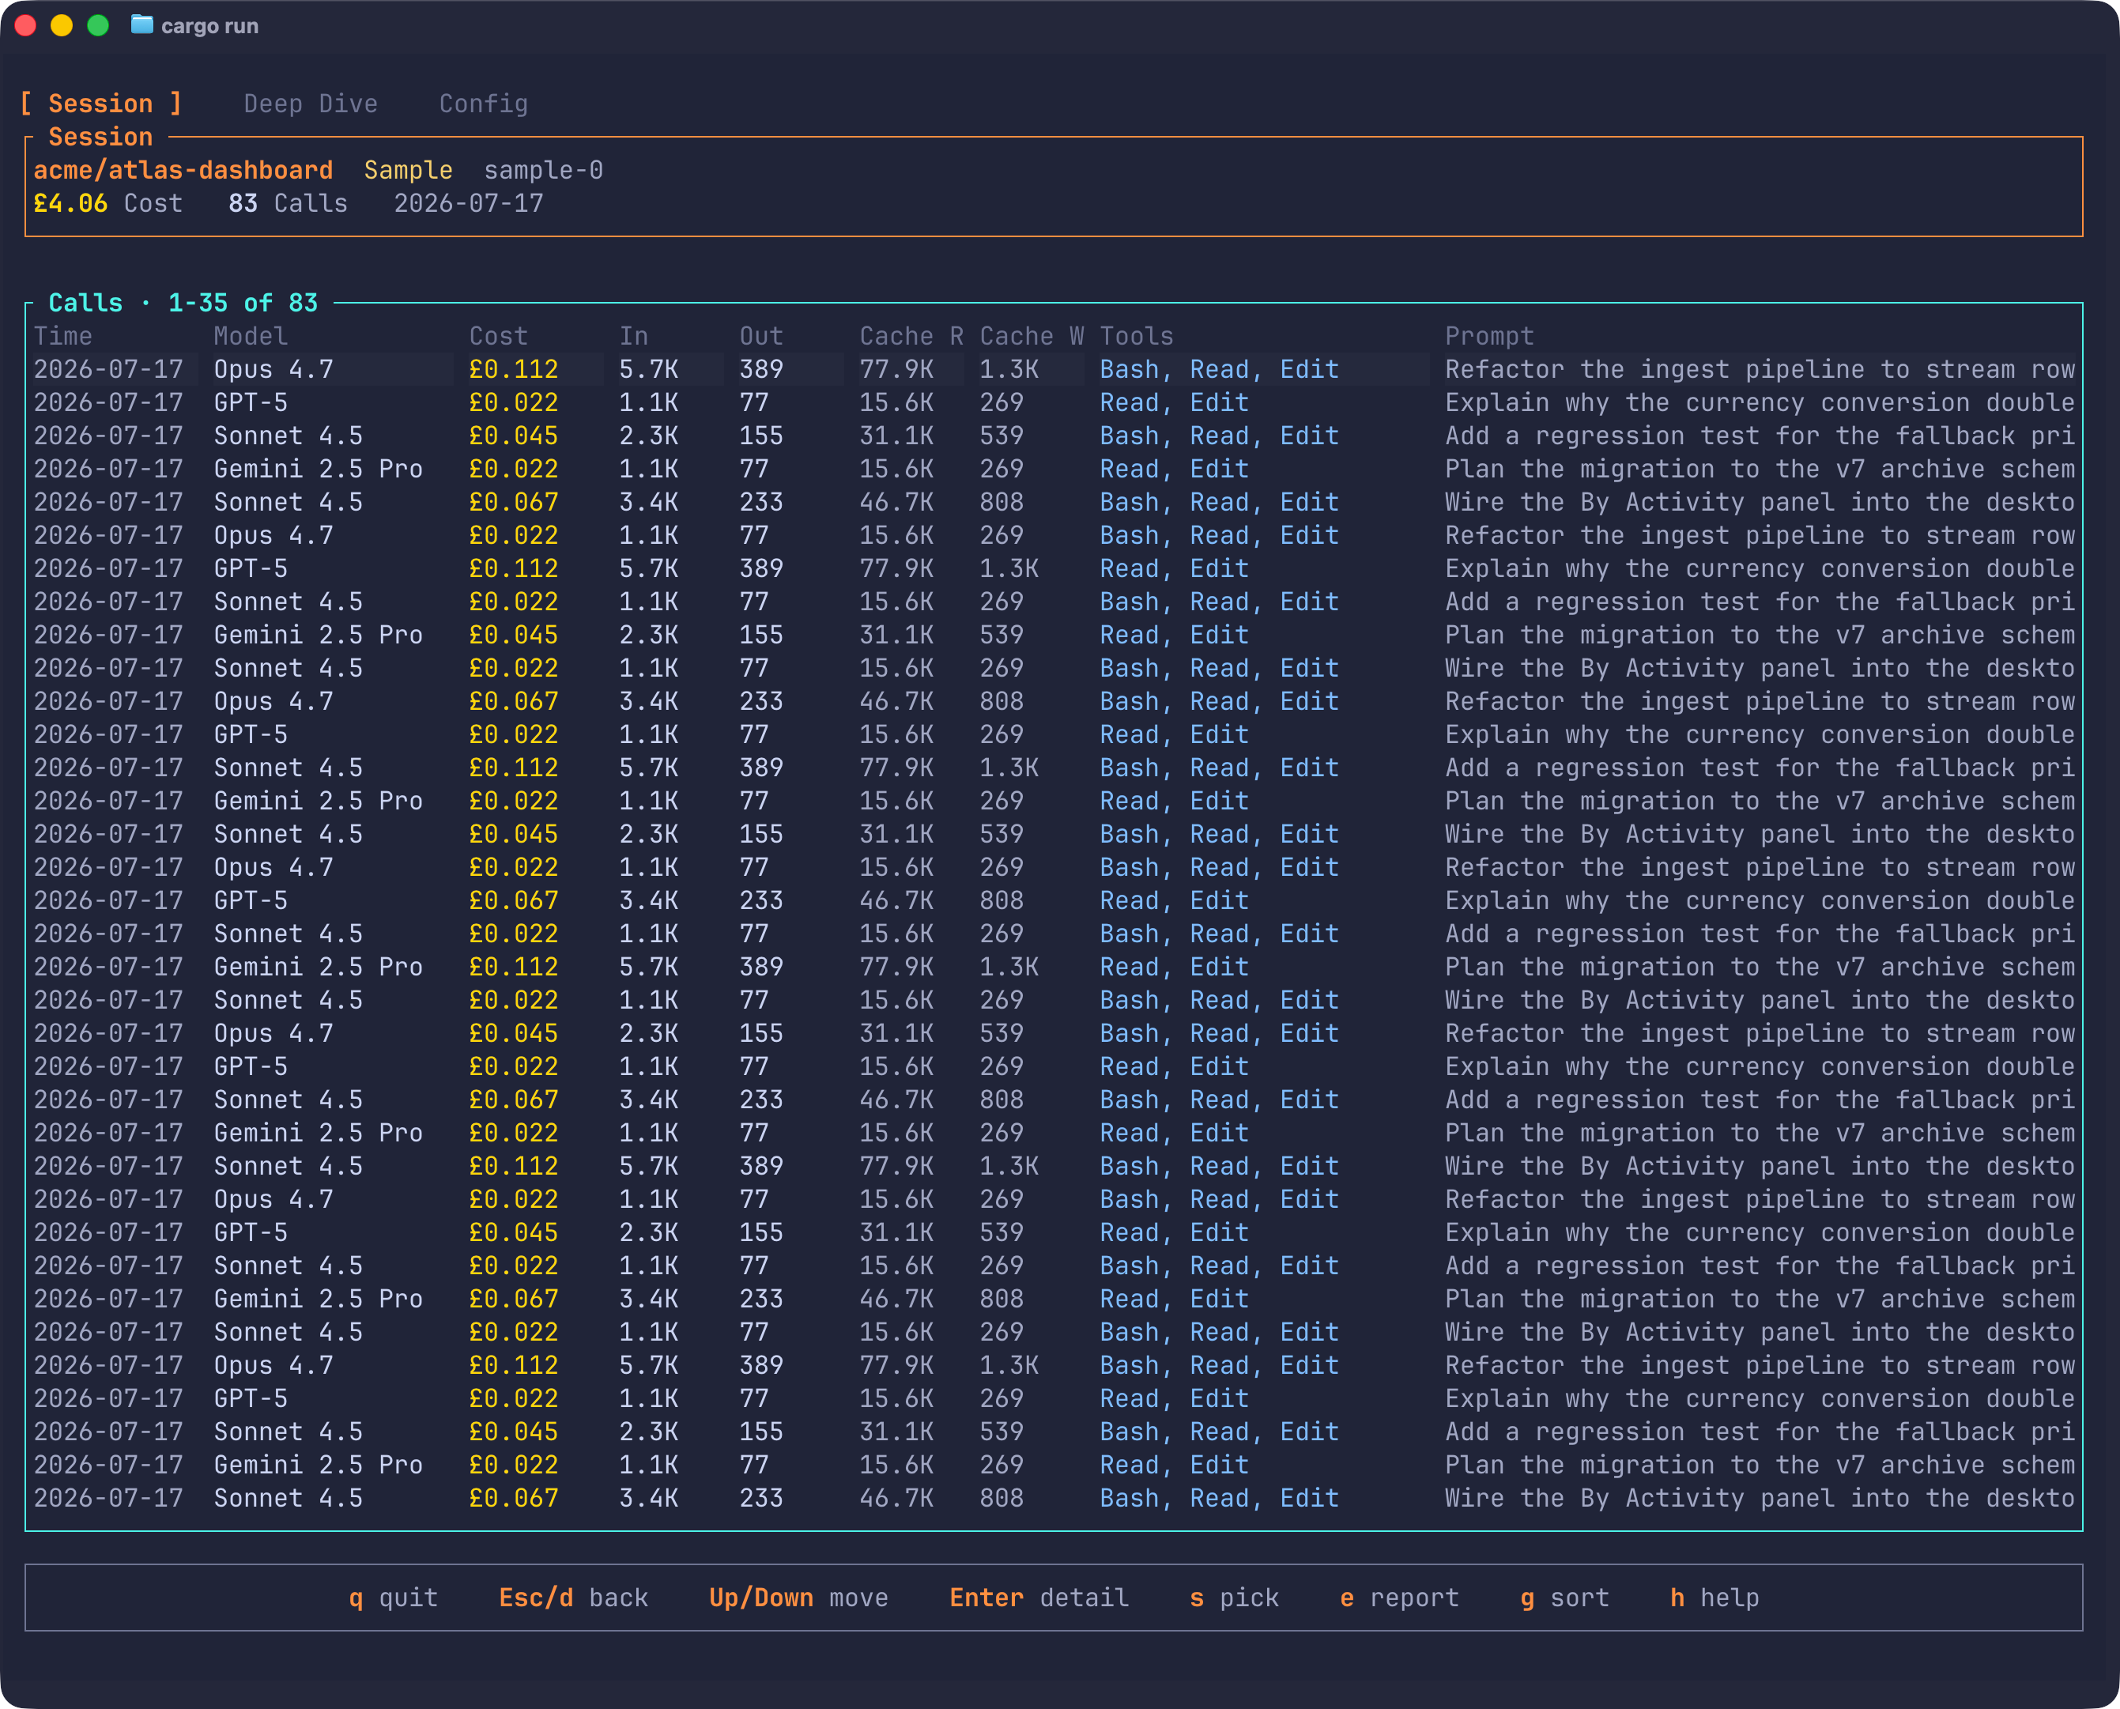Click the acme/atlas-dashboard project name
Image resolution: width=2120 pixels, height=1709 pixels.
point(183,169)
